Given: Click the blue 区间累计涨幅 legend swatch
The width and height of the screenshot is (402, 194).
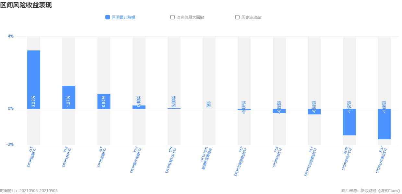Looking at the screenshot, I should click(x=108, y=17).
